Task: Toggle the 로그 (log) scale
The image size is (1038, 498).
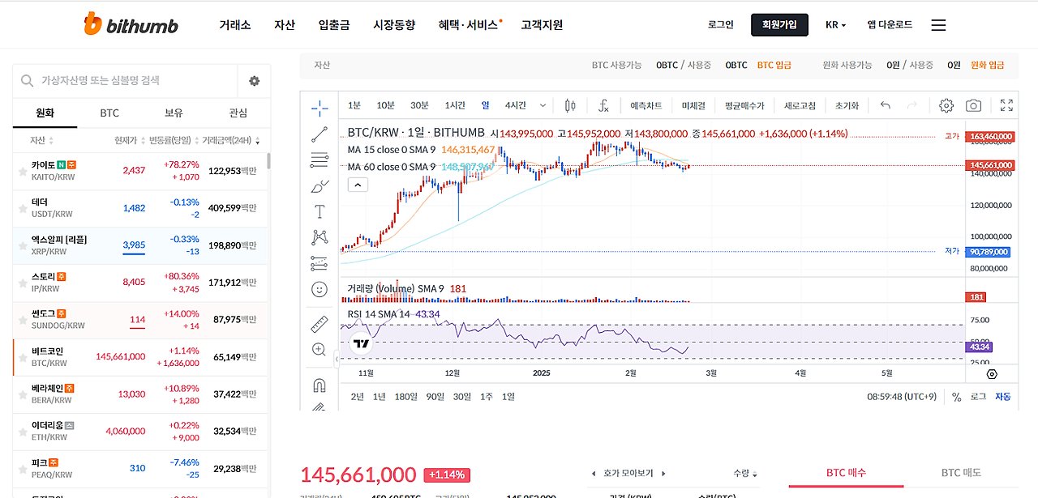Action: click(x=979, y=397)
